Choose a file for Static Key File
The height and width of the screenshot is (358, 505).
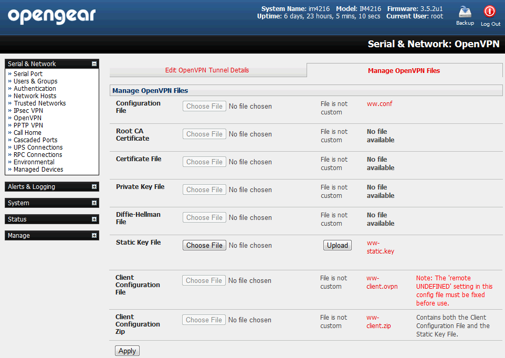point(204,245)
